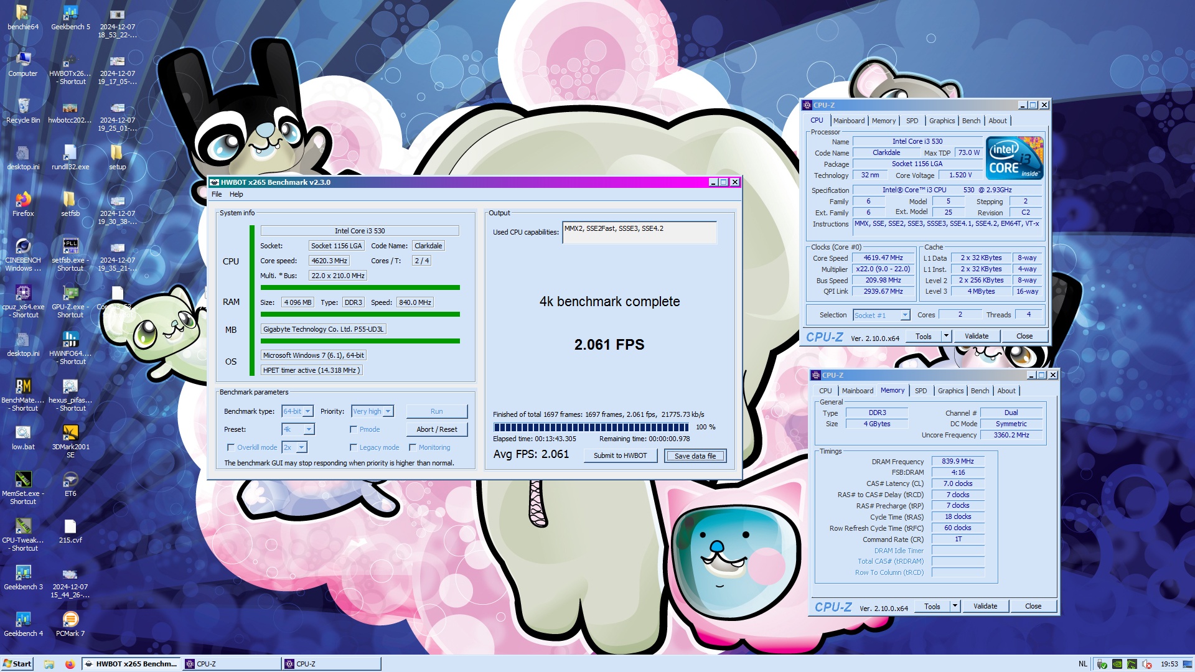1195x672 pixels.
Task: Open the File menu in HWBOT x265
Action: coord(217,194)
